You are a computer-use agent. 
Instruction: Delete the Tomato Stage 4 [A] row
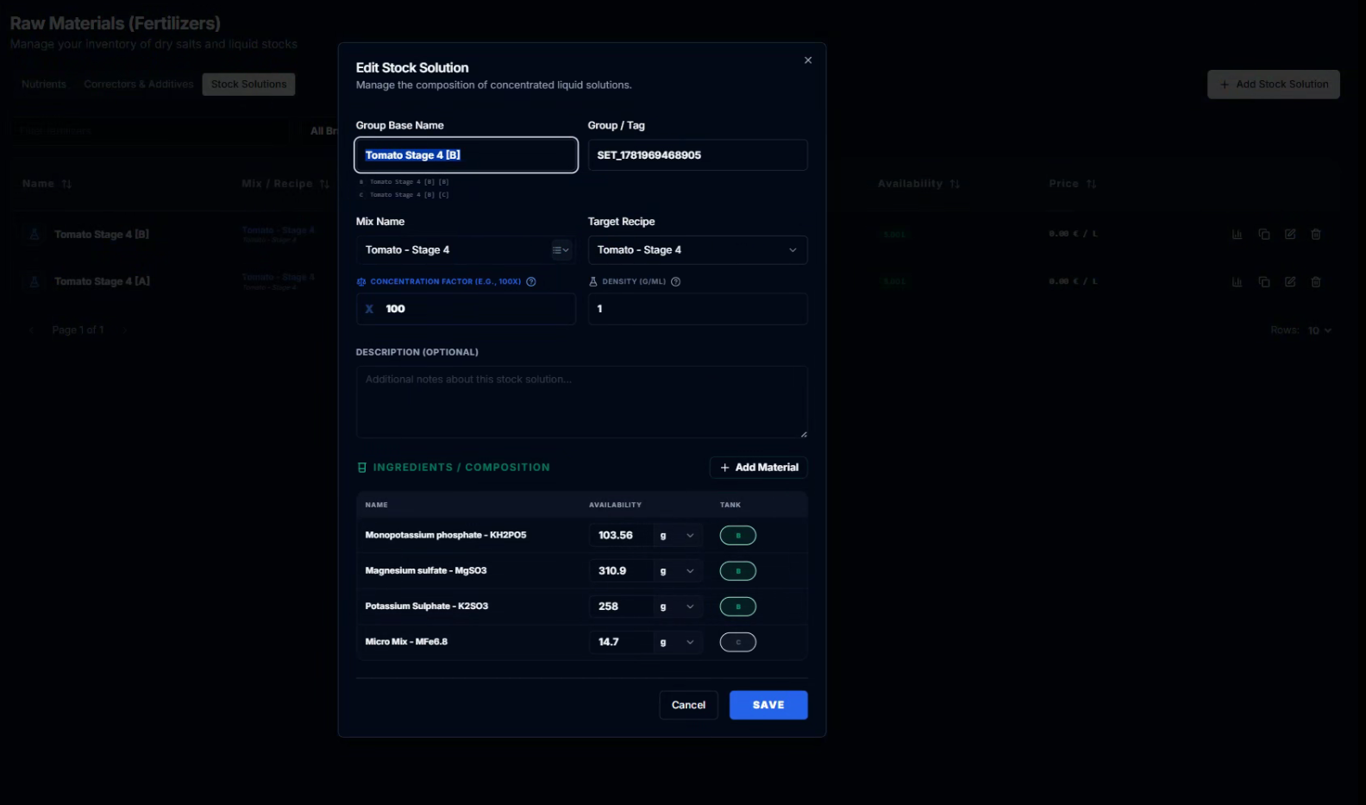click(1316, 282)
